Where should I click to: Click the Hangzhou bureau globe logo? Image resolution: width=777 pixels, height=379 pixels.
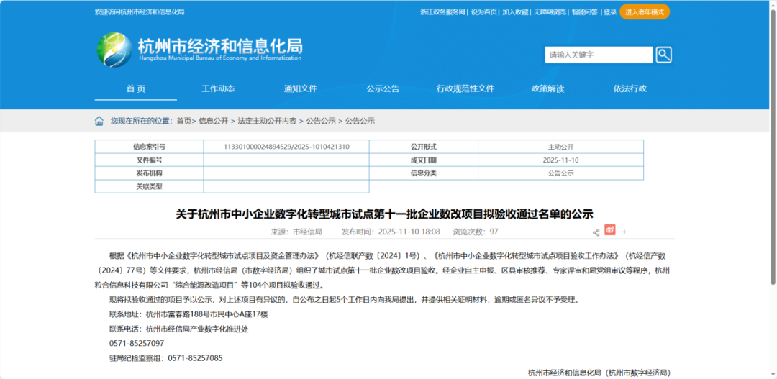click(114, 50)
